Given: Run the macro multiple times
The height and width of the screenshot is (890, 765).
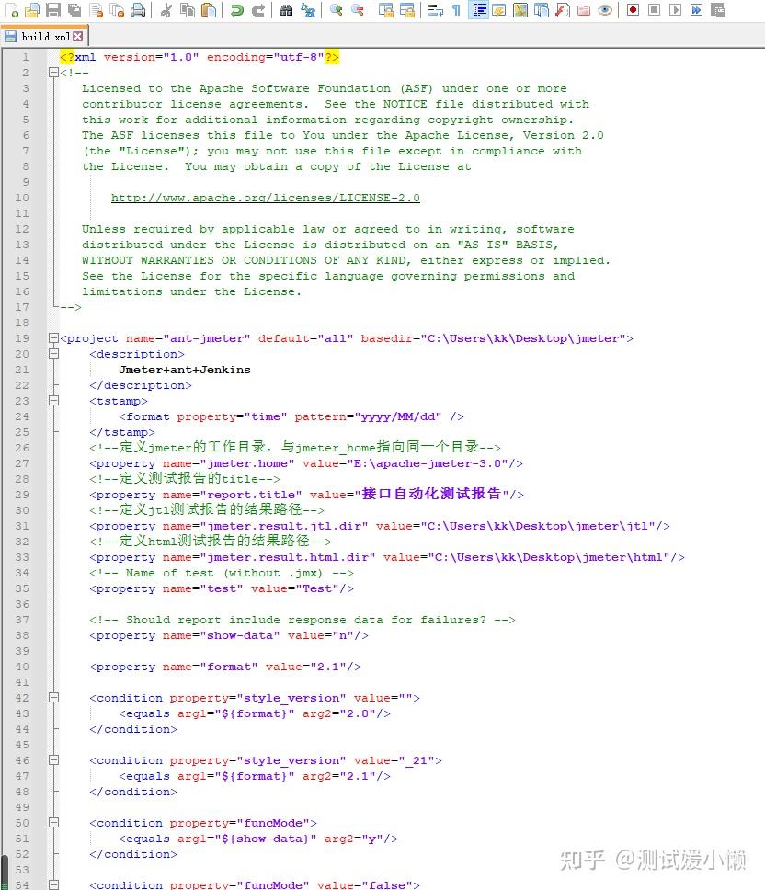Looking at the screenshot, I should [x=696, y=9].
